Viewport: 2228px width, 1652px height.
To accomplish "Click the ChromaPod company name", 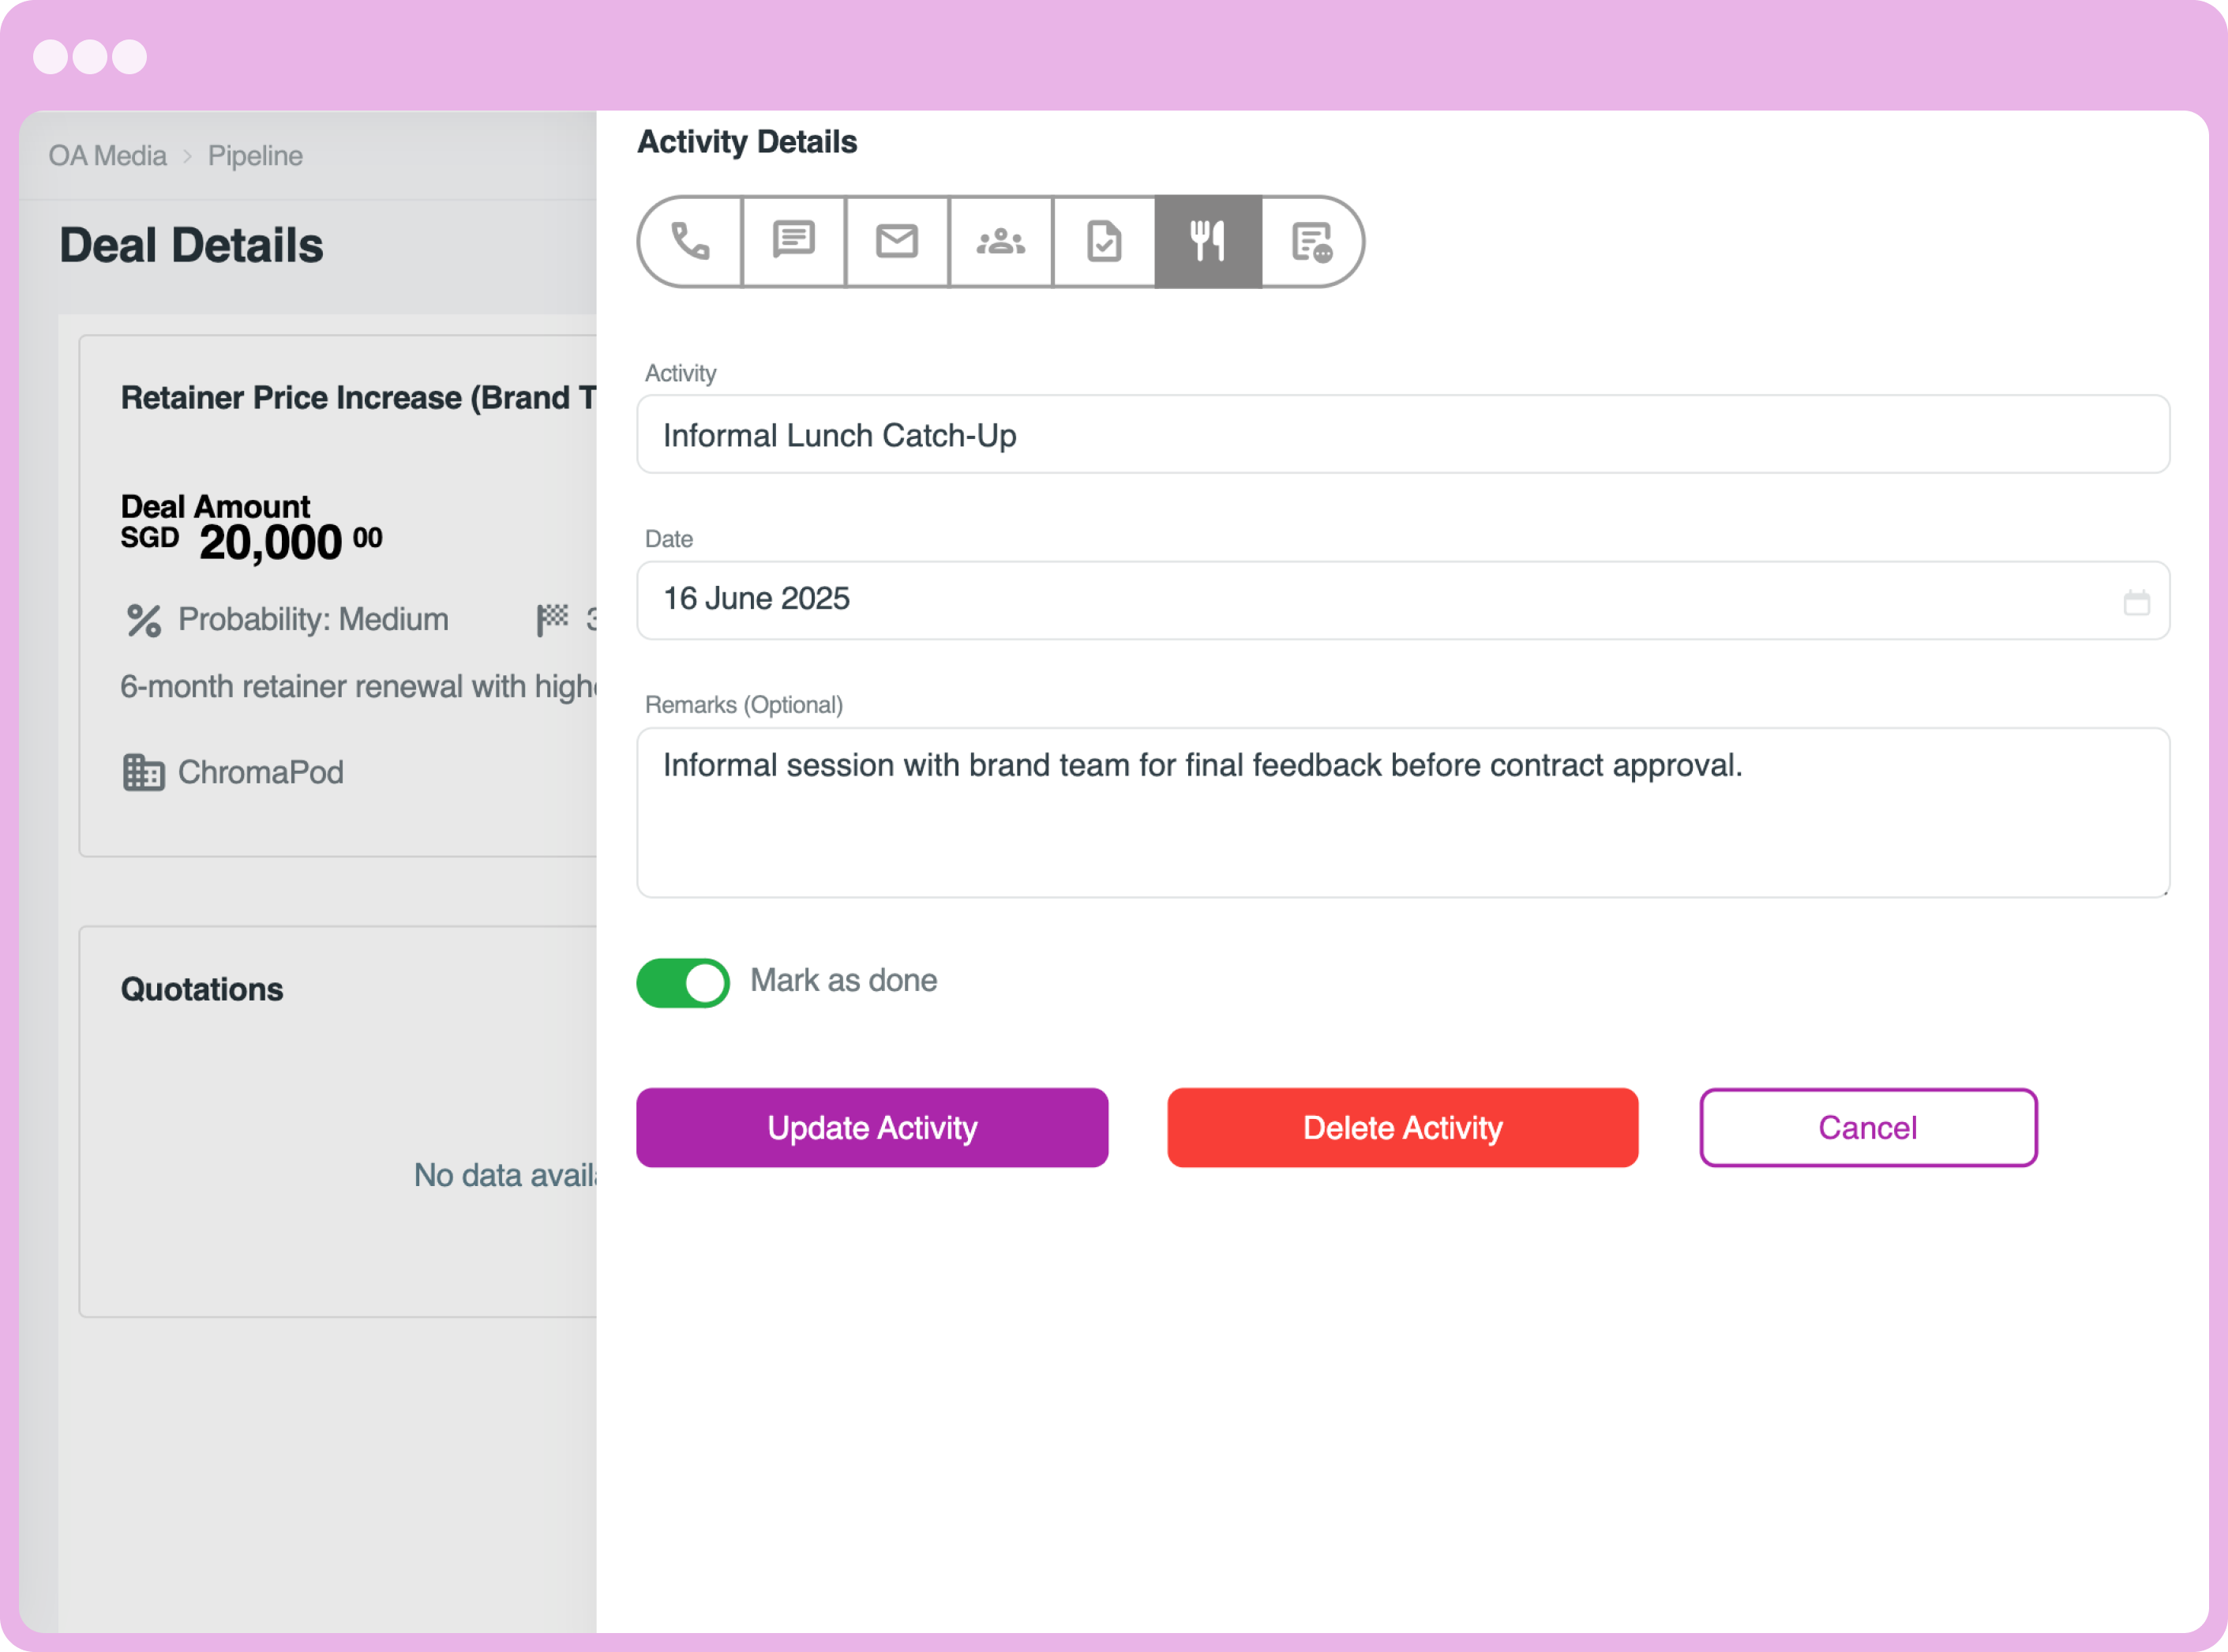I will 261,772.
